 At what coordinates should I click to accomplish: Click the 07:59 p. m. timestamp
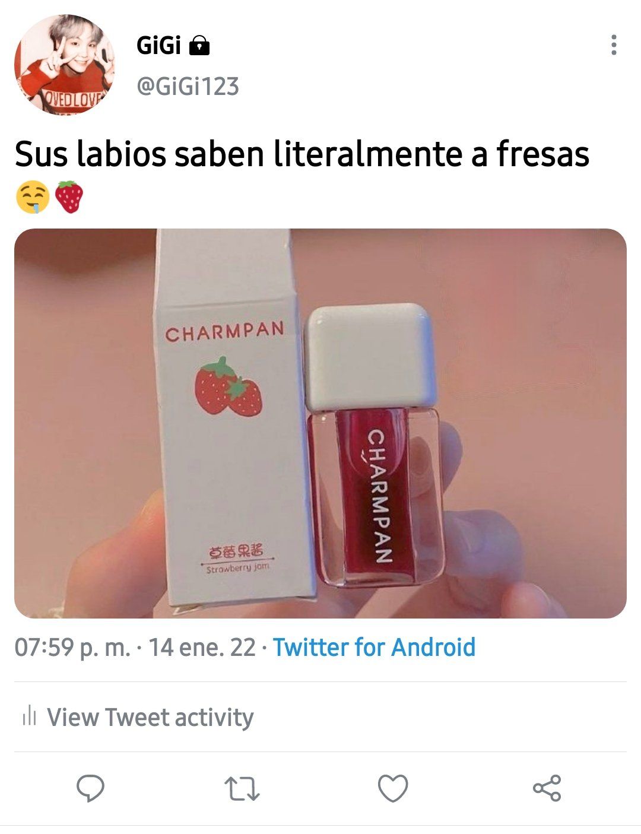pyautogui.click(x=72, y=647)
